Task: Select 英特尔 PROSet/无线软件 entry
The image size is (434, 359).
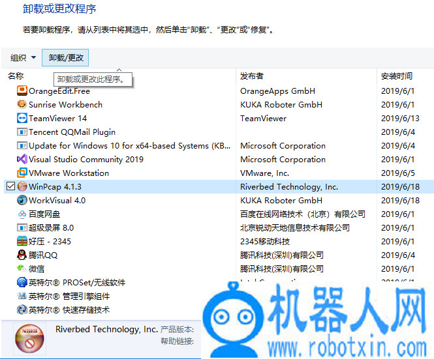Action: [77, 283]
